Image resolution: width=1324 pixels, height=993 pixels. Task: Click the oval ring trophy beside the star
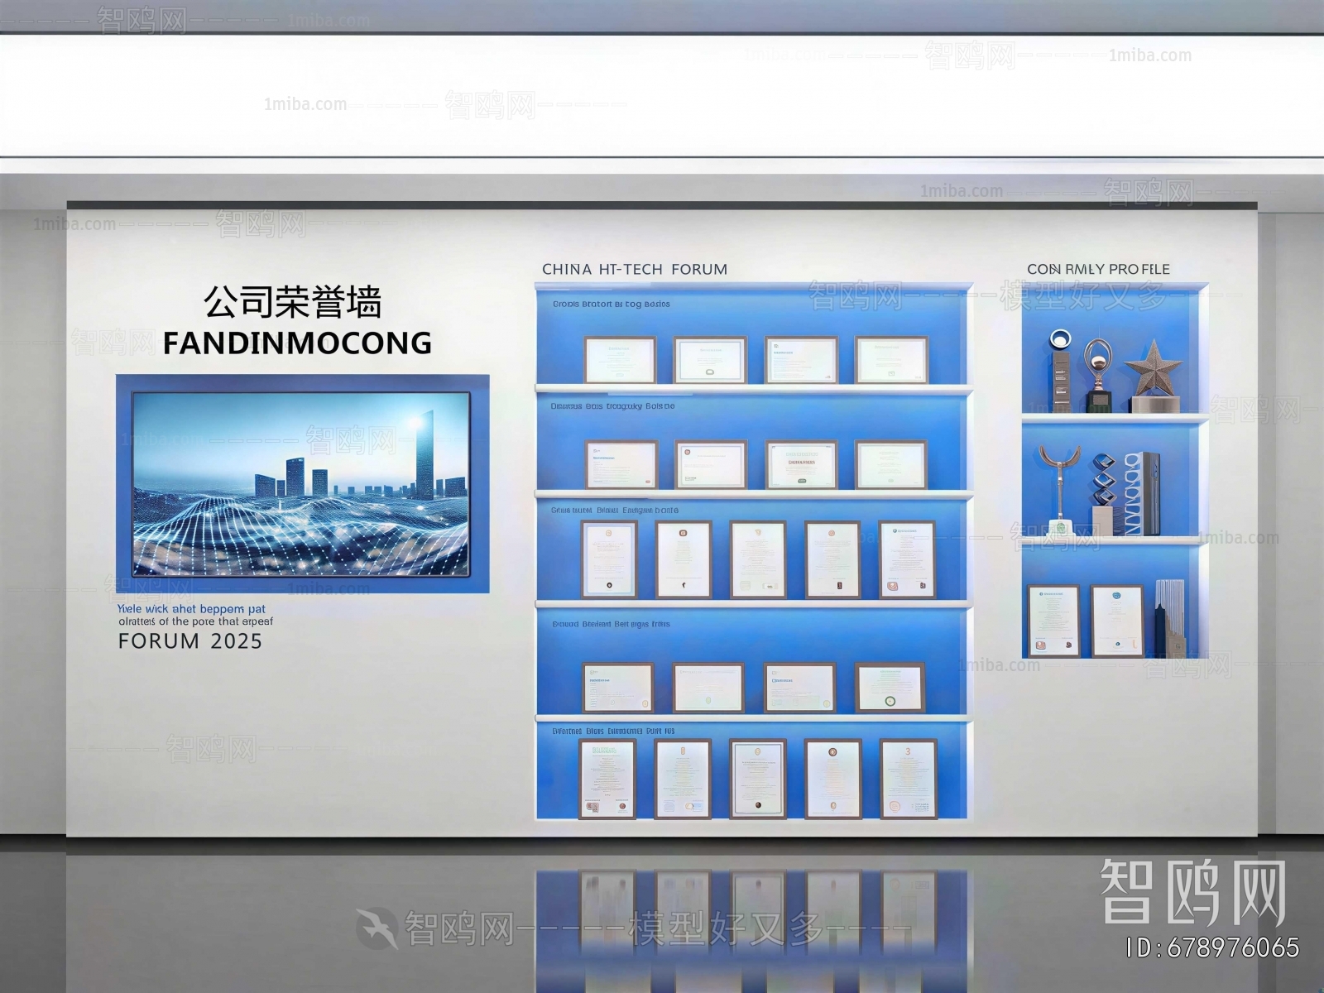(x=1098, y=370)
